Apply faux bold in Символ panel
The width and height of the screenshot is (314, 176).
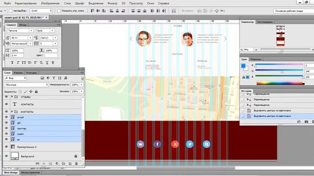12,63
